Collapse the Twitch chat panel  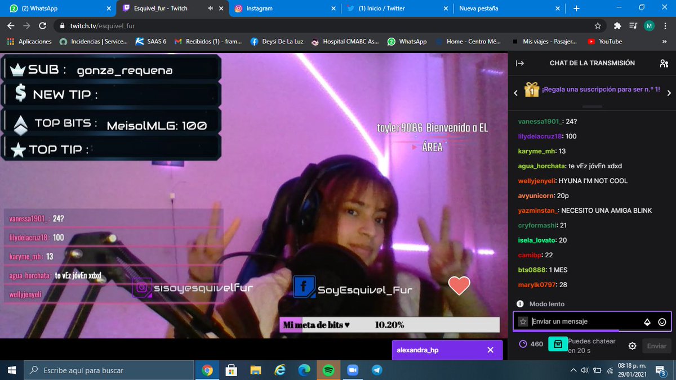[520, 64]
